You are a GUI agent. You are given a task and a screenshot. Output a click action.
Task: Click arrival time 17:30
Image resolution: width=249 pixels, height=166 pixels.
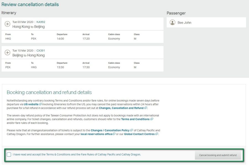coord(86,67)
